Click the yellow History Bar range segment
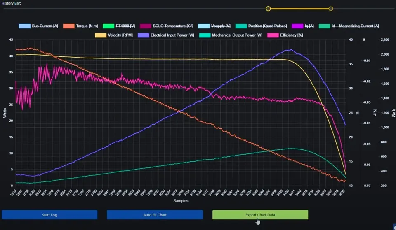The width and height of the screenshot is (396, 230). (x=299, y=9)
